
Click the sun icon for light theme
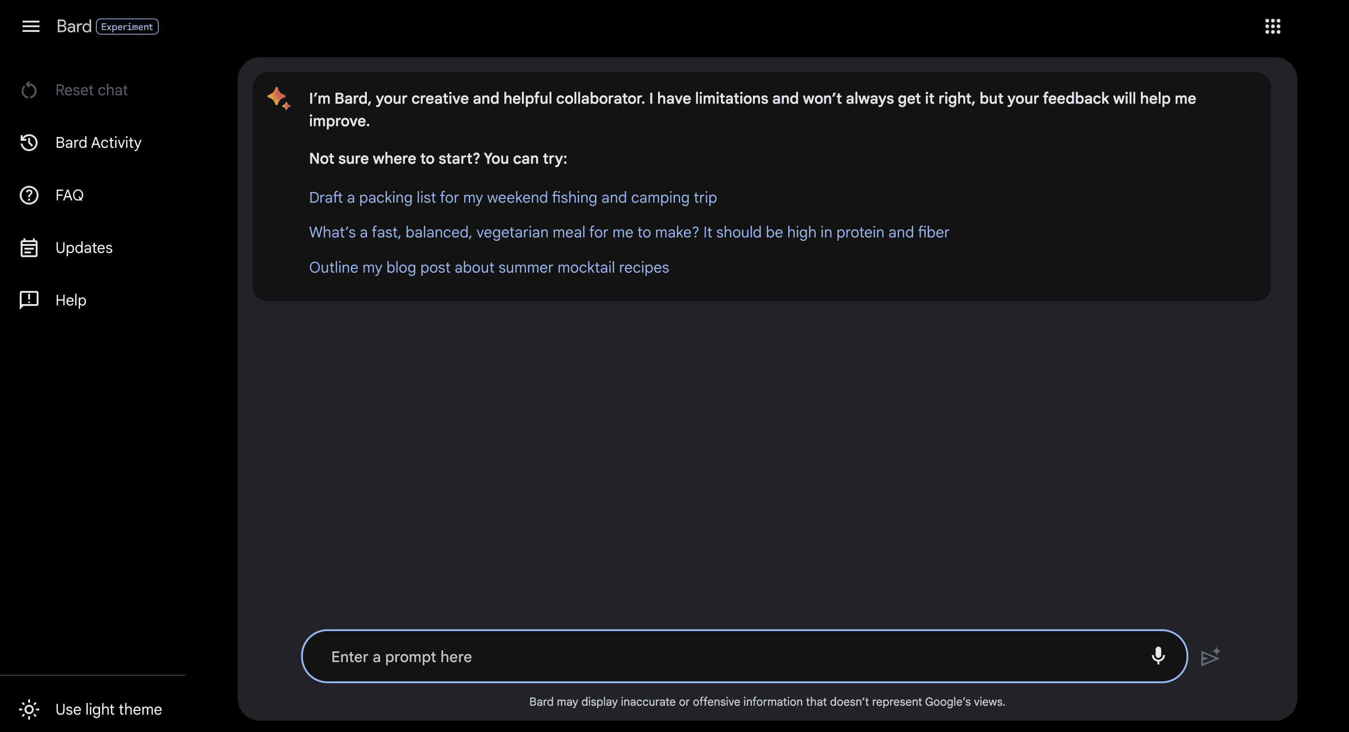coord(29,709)
